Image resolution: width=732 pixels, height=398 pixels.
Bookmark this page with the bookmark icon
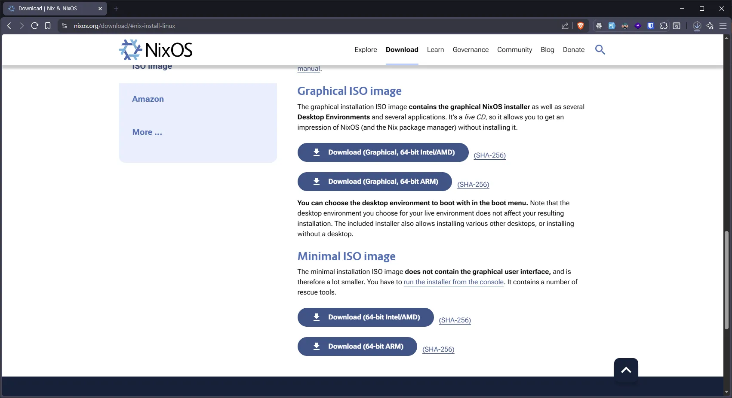coord(48,26)
